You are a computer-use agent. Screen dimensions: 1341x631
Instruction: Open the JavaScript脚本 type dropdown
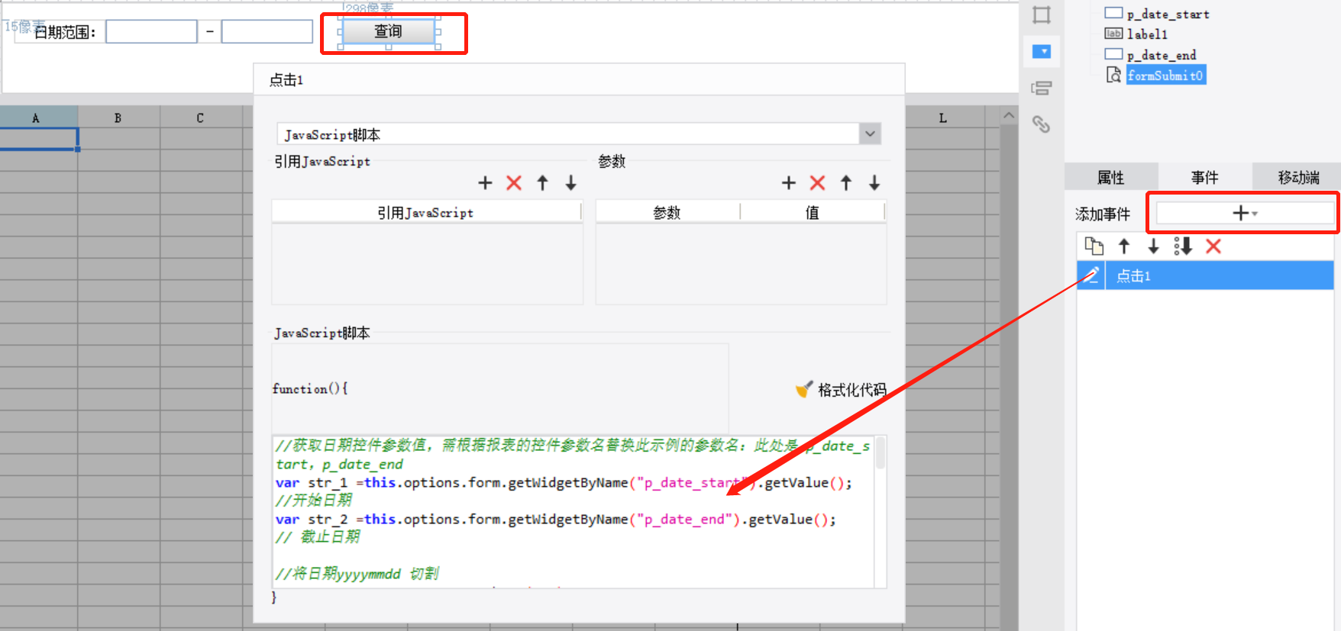pos(870,134)
